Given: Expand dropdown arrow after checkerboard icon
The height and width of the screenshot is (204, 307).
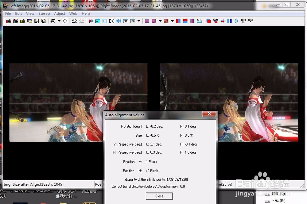Looking at the screenshot, I should point(160,21).
